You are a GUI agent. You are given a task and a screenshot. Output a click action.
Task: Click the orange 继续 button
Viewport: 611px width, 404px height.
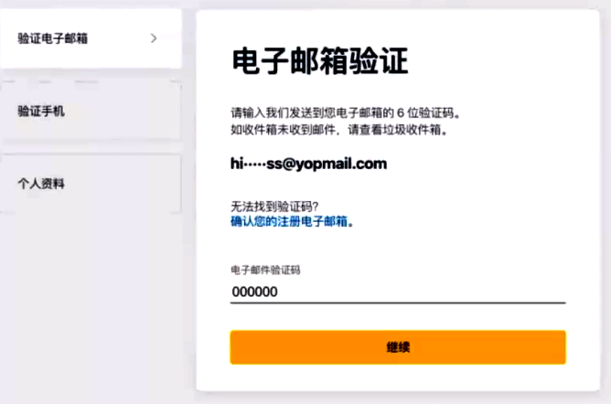click(398, 347)
